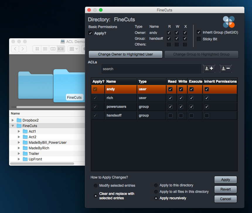Click the pinwheel app logo
Image resolution: width=252 pixels, height=213 pixels.
point(229,22)
